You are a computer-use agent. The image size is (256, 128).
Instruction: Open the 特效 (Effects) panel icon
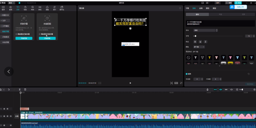coord(33,8)
